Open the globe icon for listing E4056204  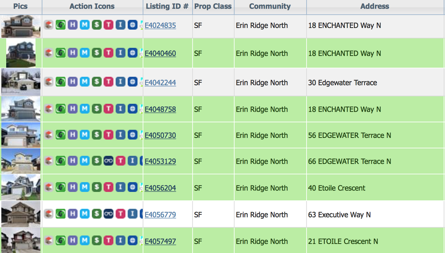133,187
